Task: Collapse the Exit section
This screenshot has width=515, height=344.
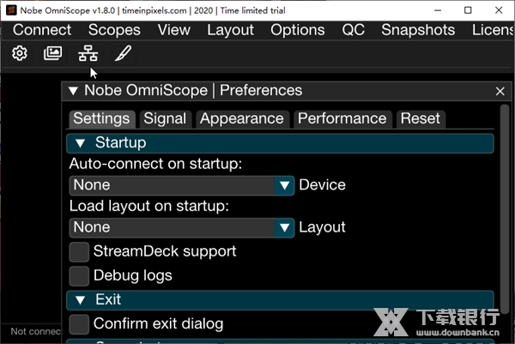Action: pos(81,300)
